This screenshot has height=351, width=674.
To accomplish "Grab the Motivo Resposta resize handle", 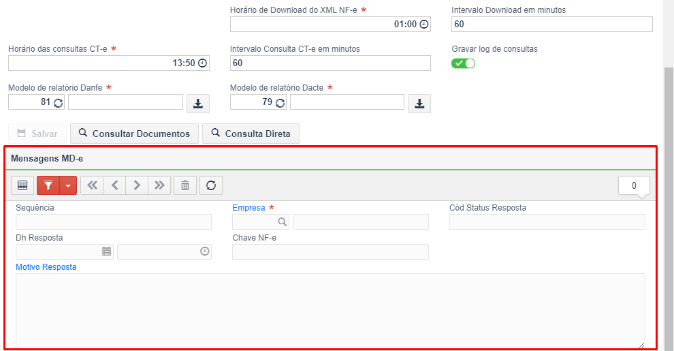I will click(641, 345).
